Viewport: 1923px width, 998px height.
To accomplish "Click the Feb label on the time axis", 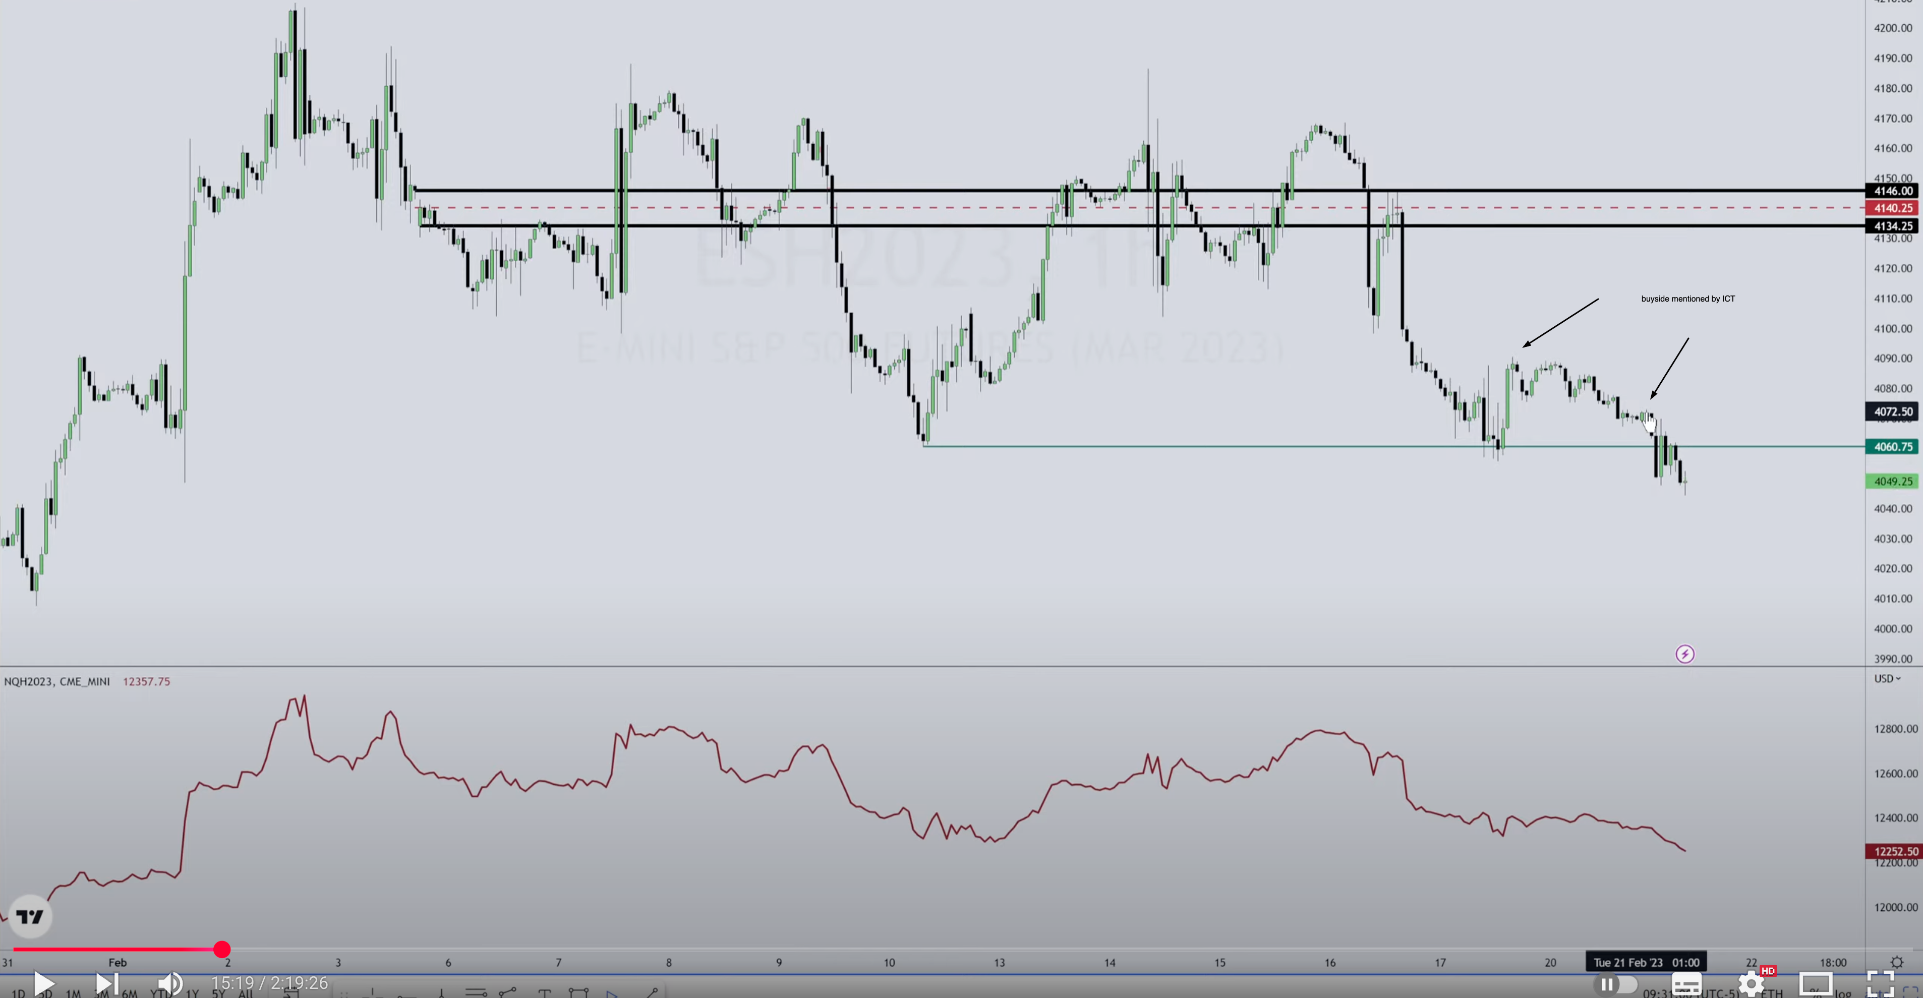I will coord(117,962).
